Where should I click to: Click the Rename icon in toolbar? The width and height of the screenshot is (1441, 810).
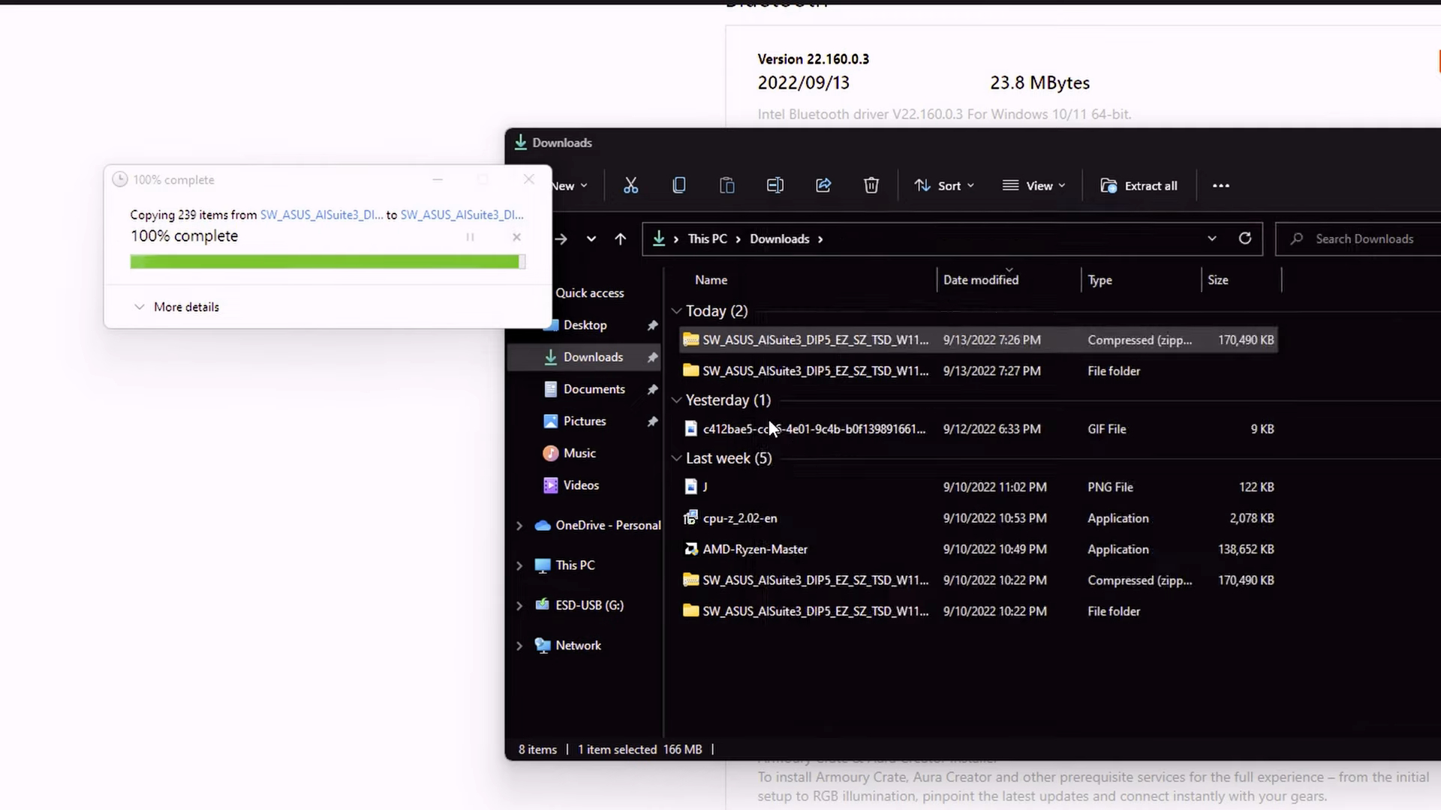click(775, 185)
